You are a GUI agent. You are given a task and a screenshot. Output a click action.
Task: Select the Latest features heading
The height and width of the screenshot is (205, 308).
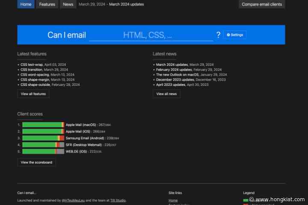(32, 54)
